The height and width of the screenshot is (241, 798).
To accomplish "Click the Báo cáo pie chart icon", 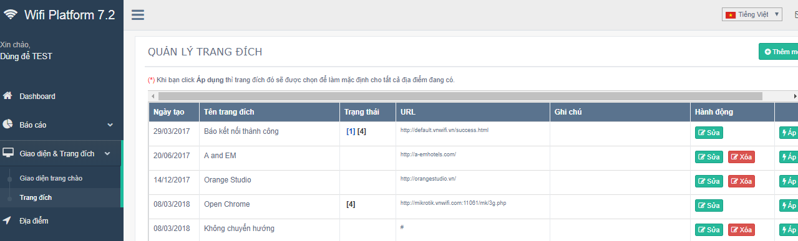I will click(7, 125).
